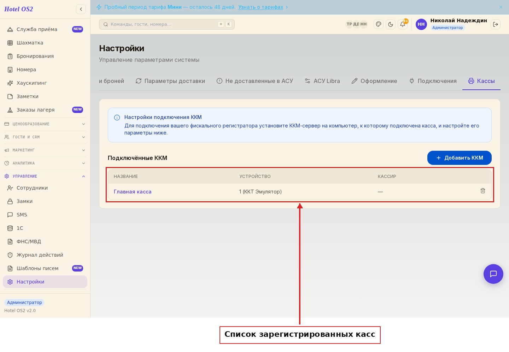Click the НН user avatar
This screenshot has width=509, height=352.
coord(421,24)
